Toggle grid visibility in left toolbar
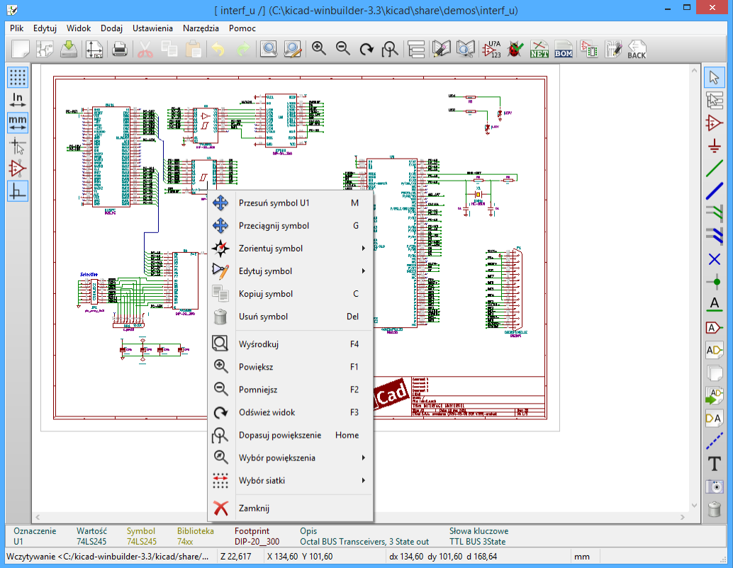Viewport: 733px width, 568px height. click(x=18, y=76)
